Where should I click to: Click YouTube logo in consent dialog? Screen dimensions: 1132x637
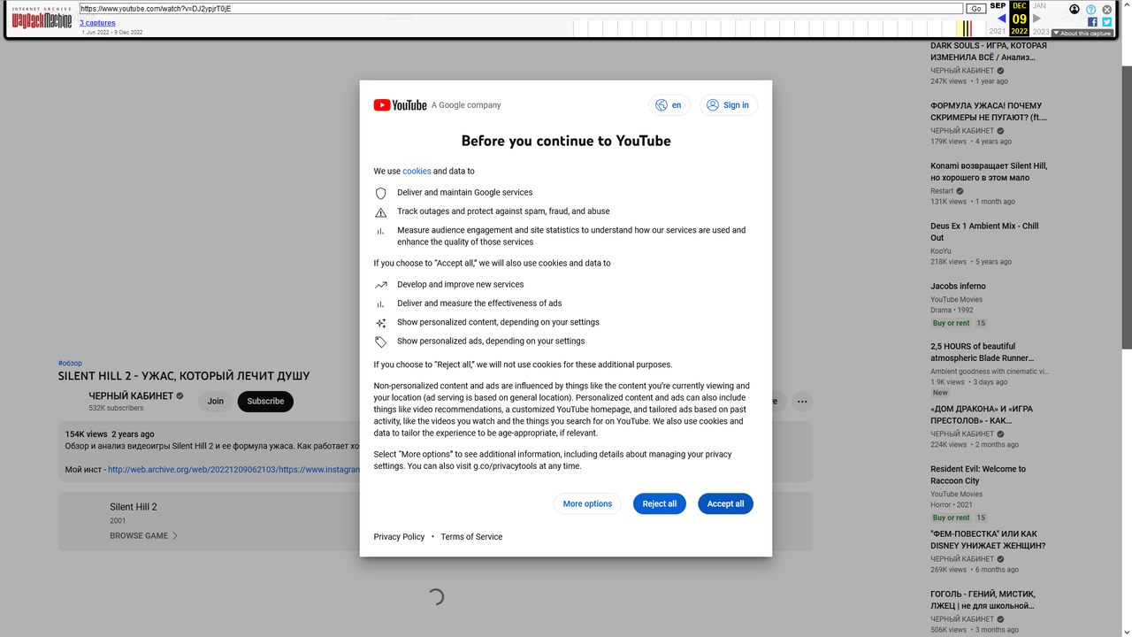[x=400, y=105]
